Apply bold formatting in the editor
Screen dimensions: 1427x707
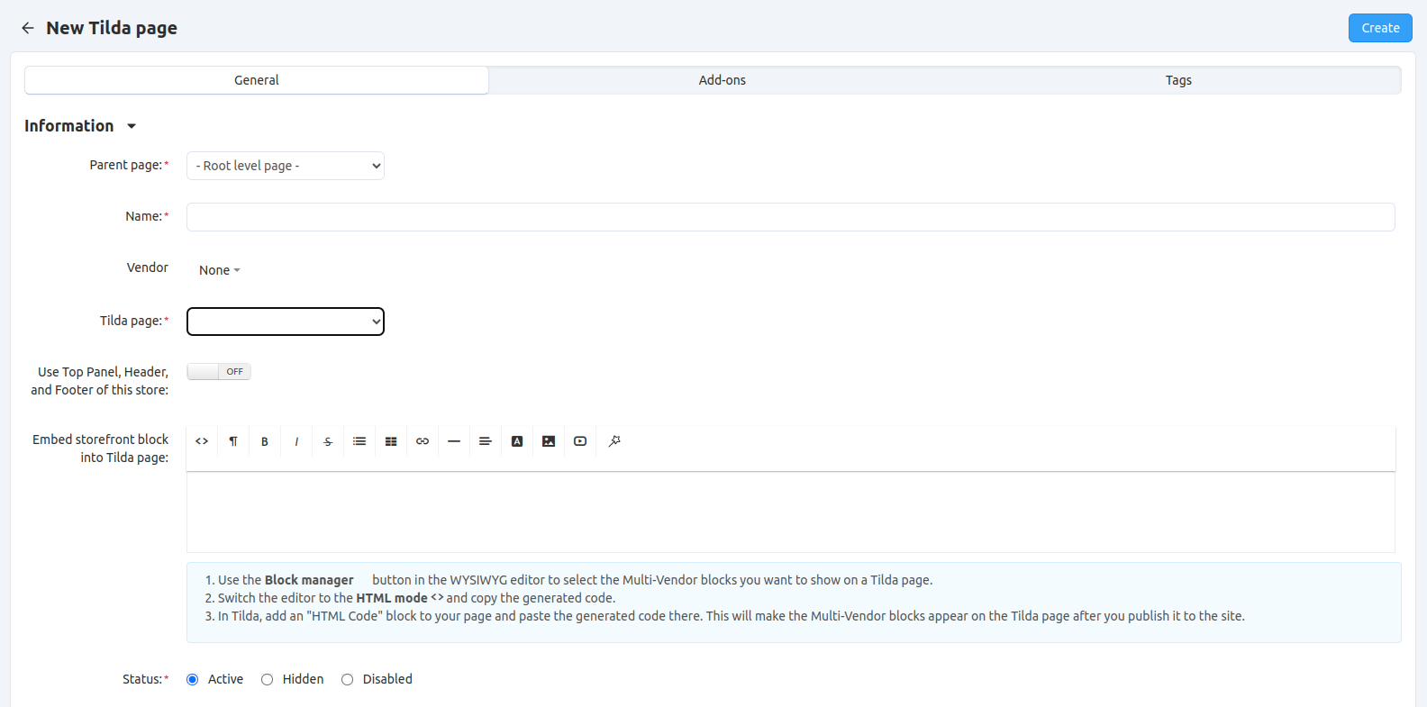pos(265,441)
